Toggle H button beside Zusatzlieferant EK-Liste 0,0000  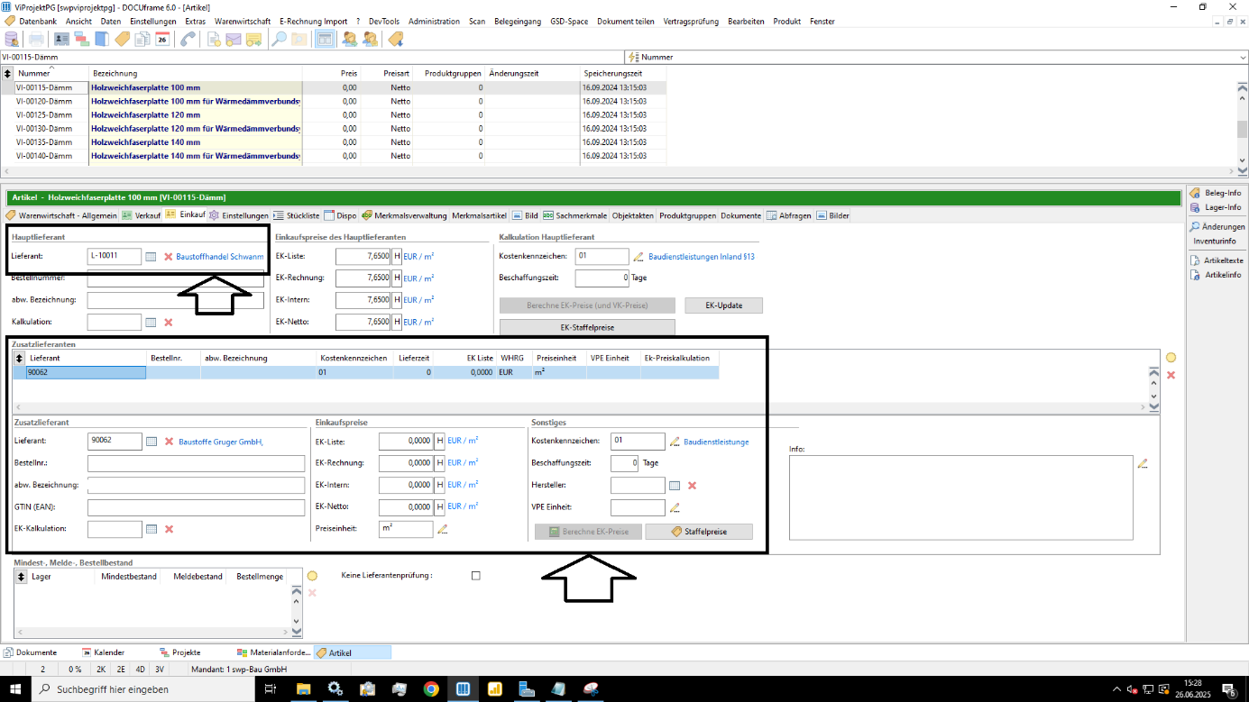pos(440,442)
